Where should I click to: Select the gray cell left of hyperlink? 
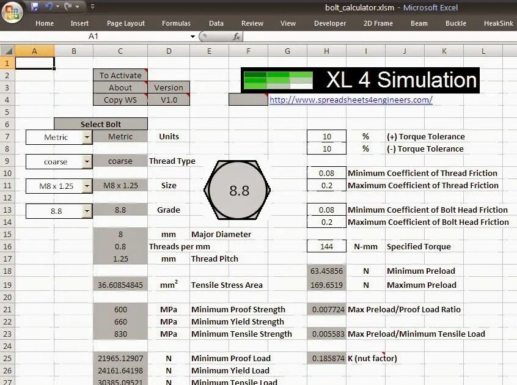(248, 100)
